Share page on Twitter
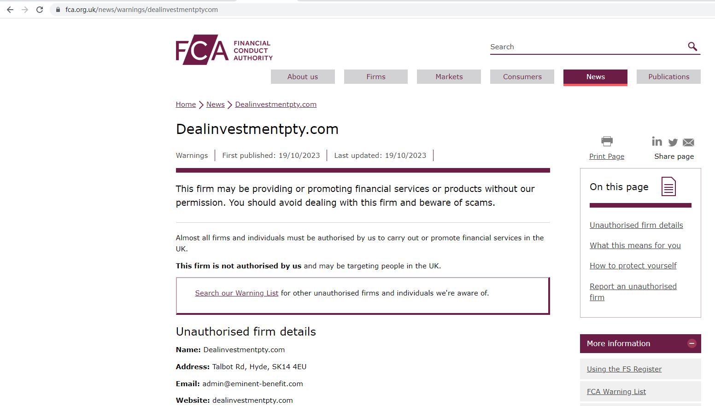 pyautogui.click(x=673, y=142)
